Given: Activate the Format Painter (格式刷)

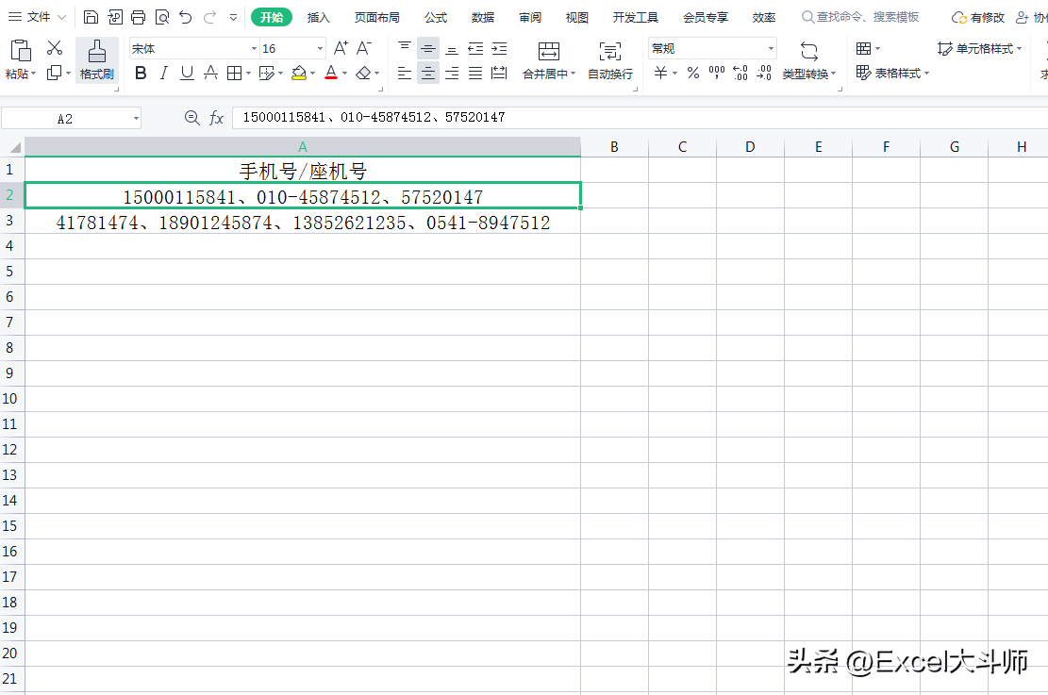Looking at the screenshot, I should (97, 60).
